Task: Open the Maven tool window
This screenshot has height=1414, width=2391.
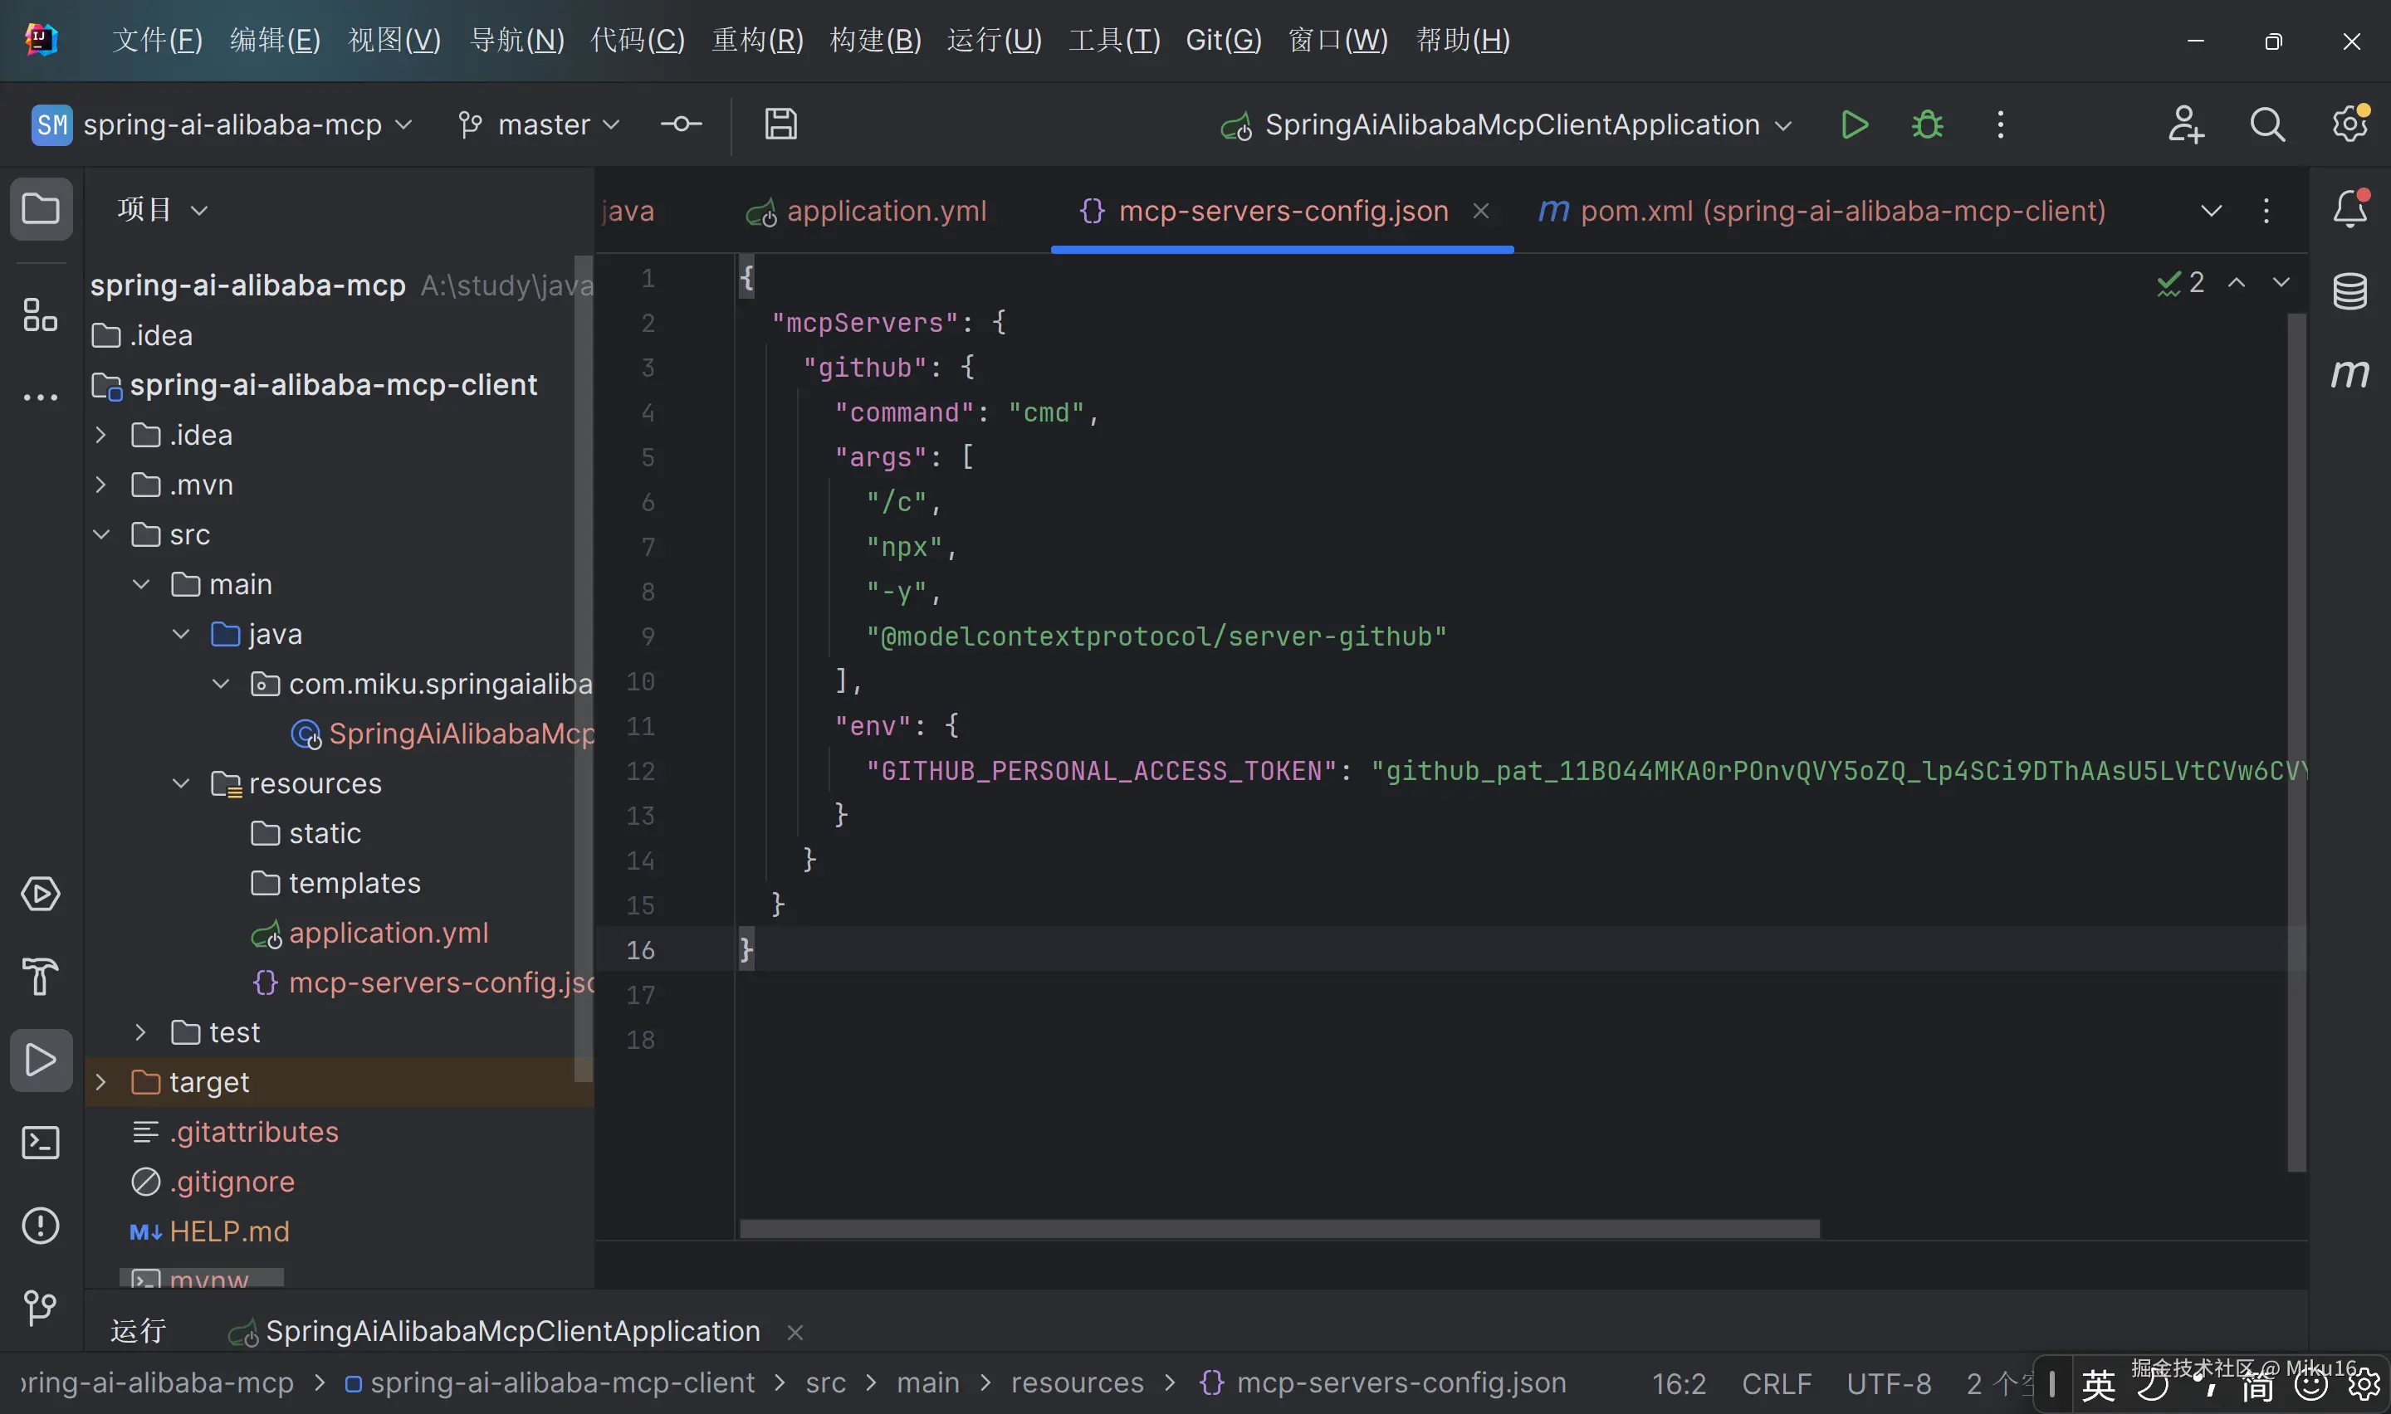Action: tap(2349, 373)
